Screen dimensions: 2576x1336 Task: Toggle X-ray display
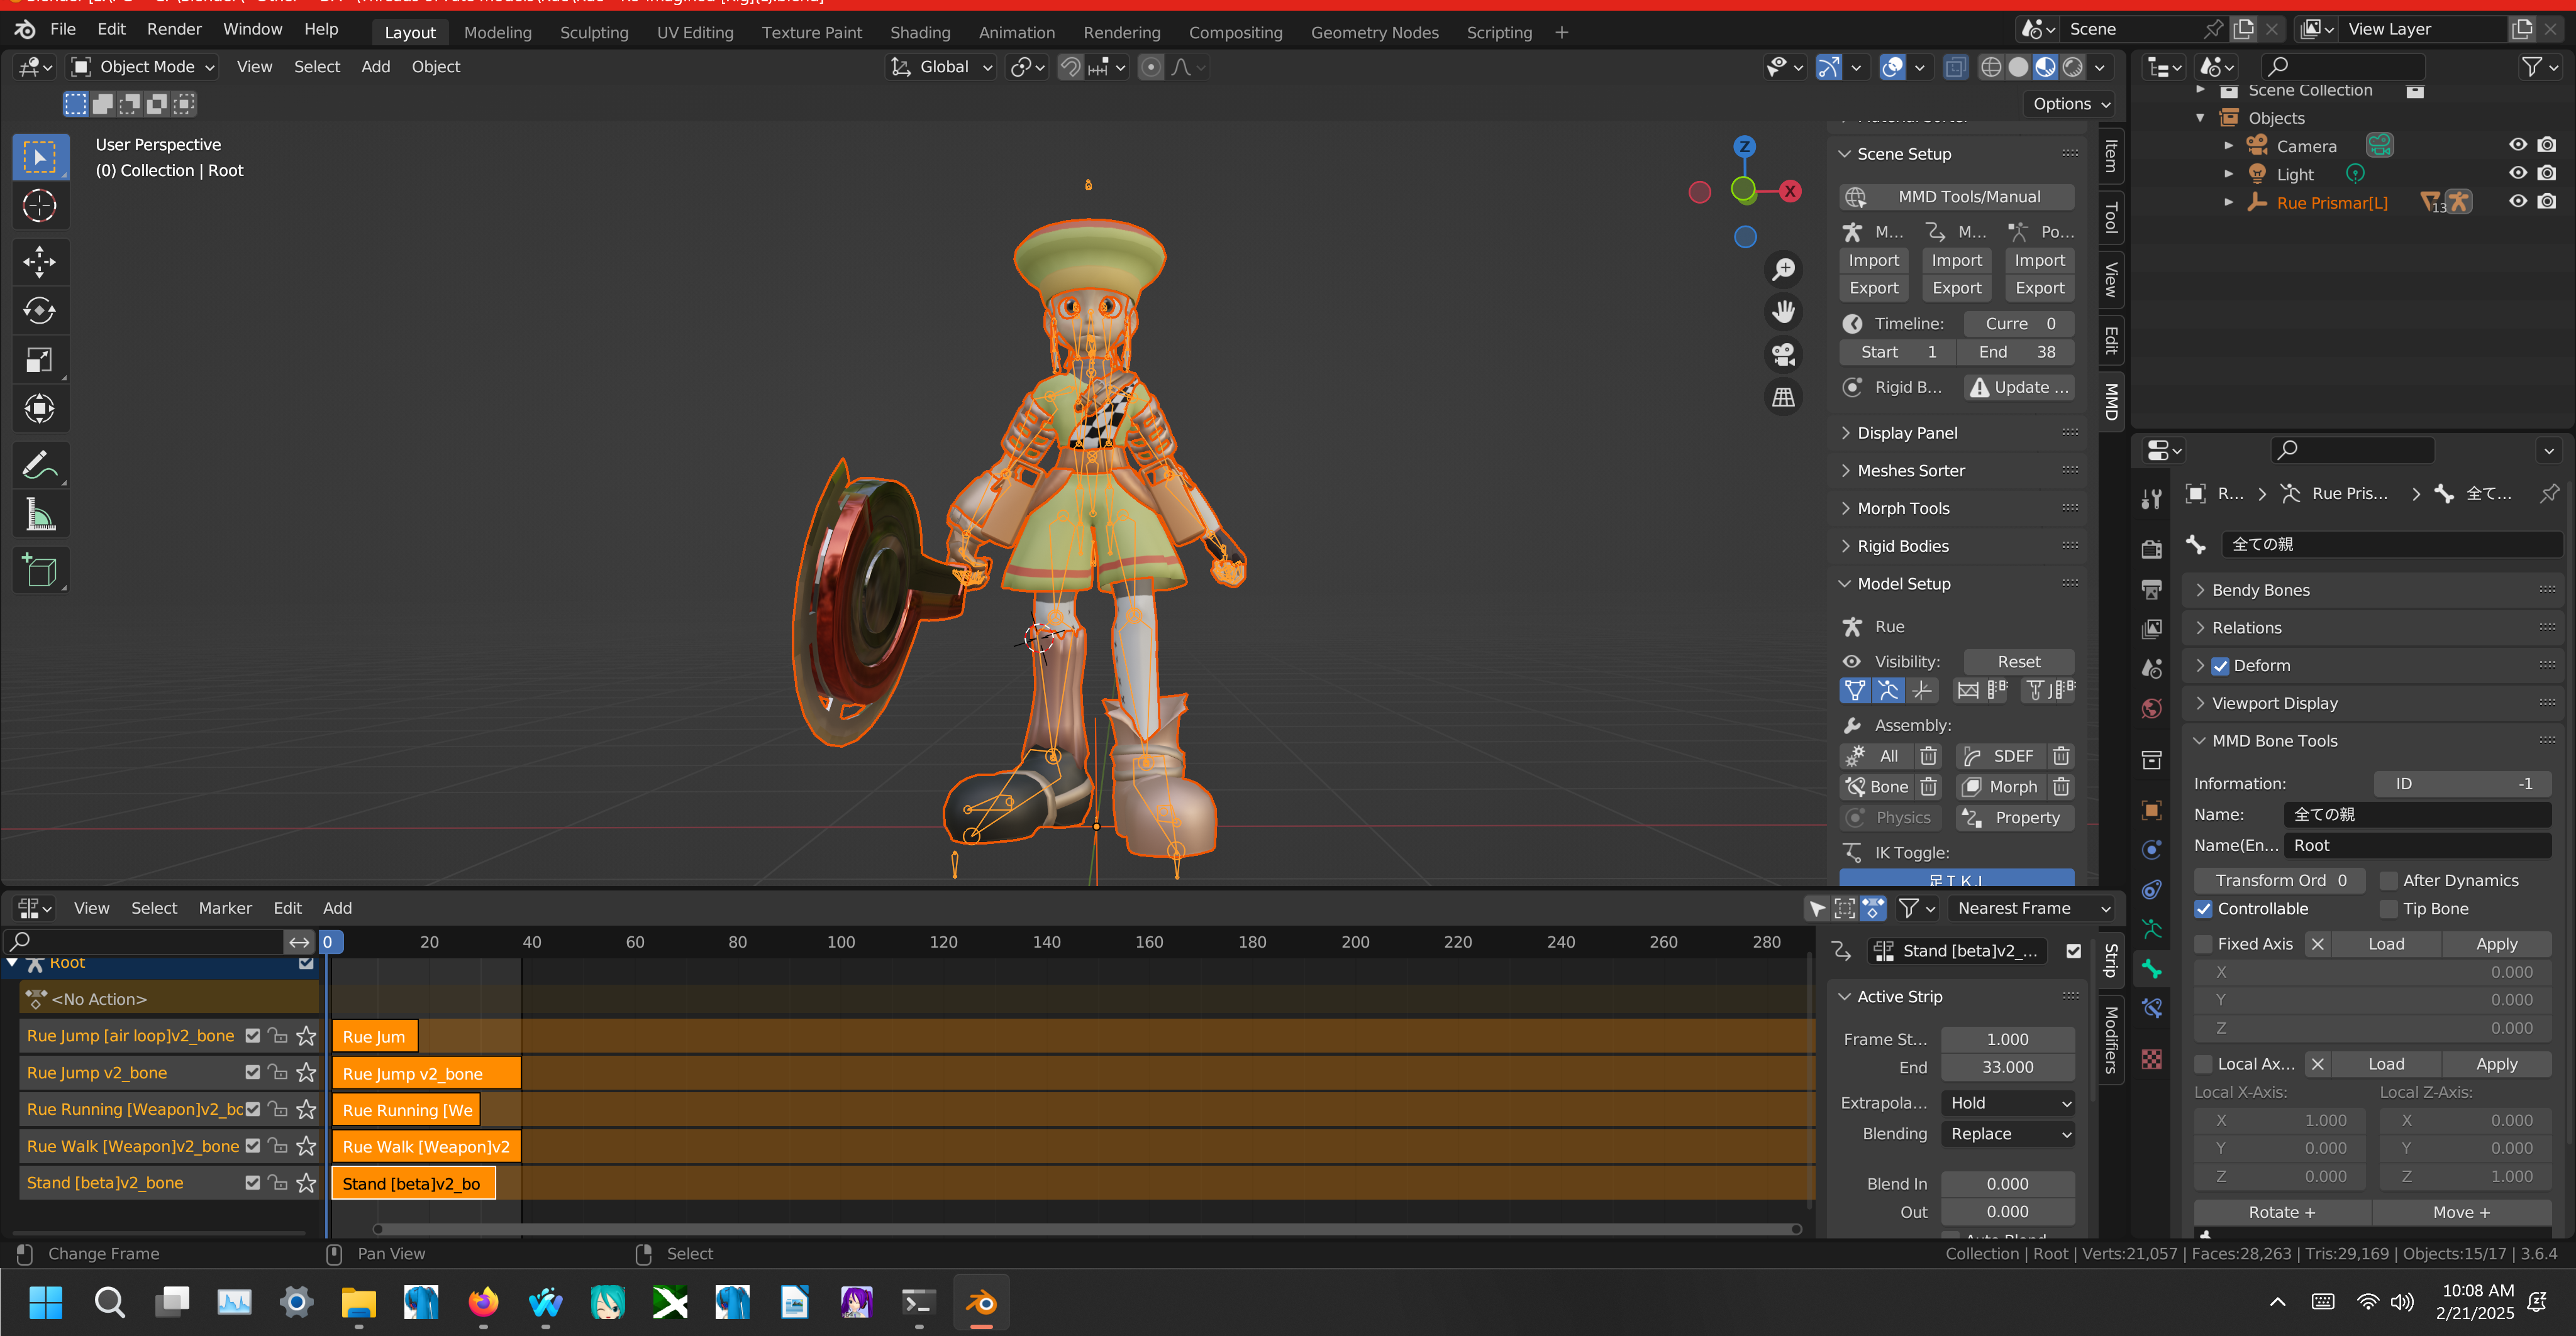coord(1955,67)
